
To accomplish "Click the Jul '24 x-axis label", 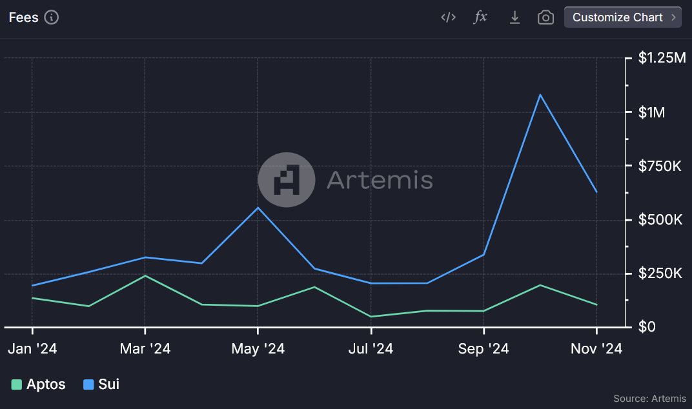I will (371, 349).
